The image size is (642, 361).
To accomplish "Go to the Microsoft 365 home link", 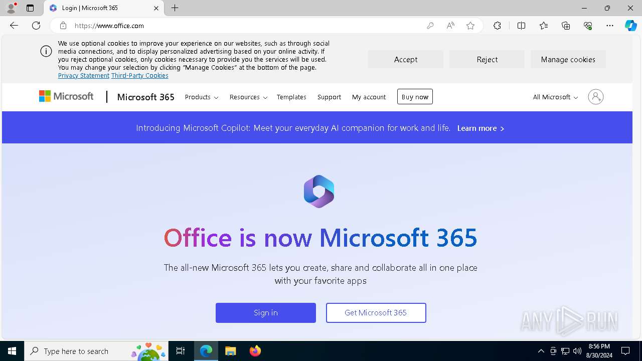I will click(146, 97).
